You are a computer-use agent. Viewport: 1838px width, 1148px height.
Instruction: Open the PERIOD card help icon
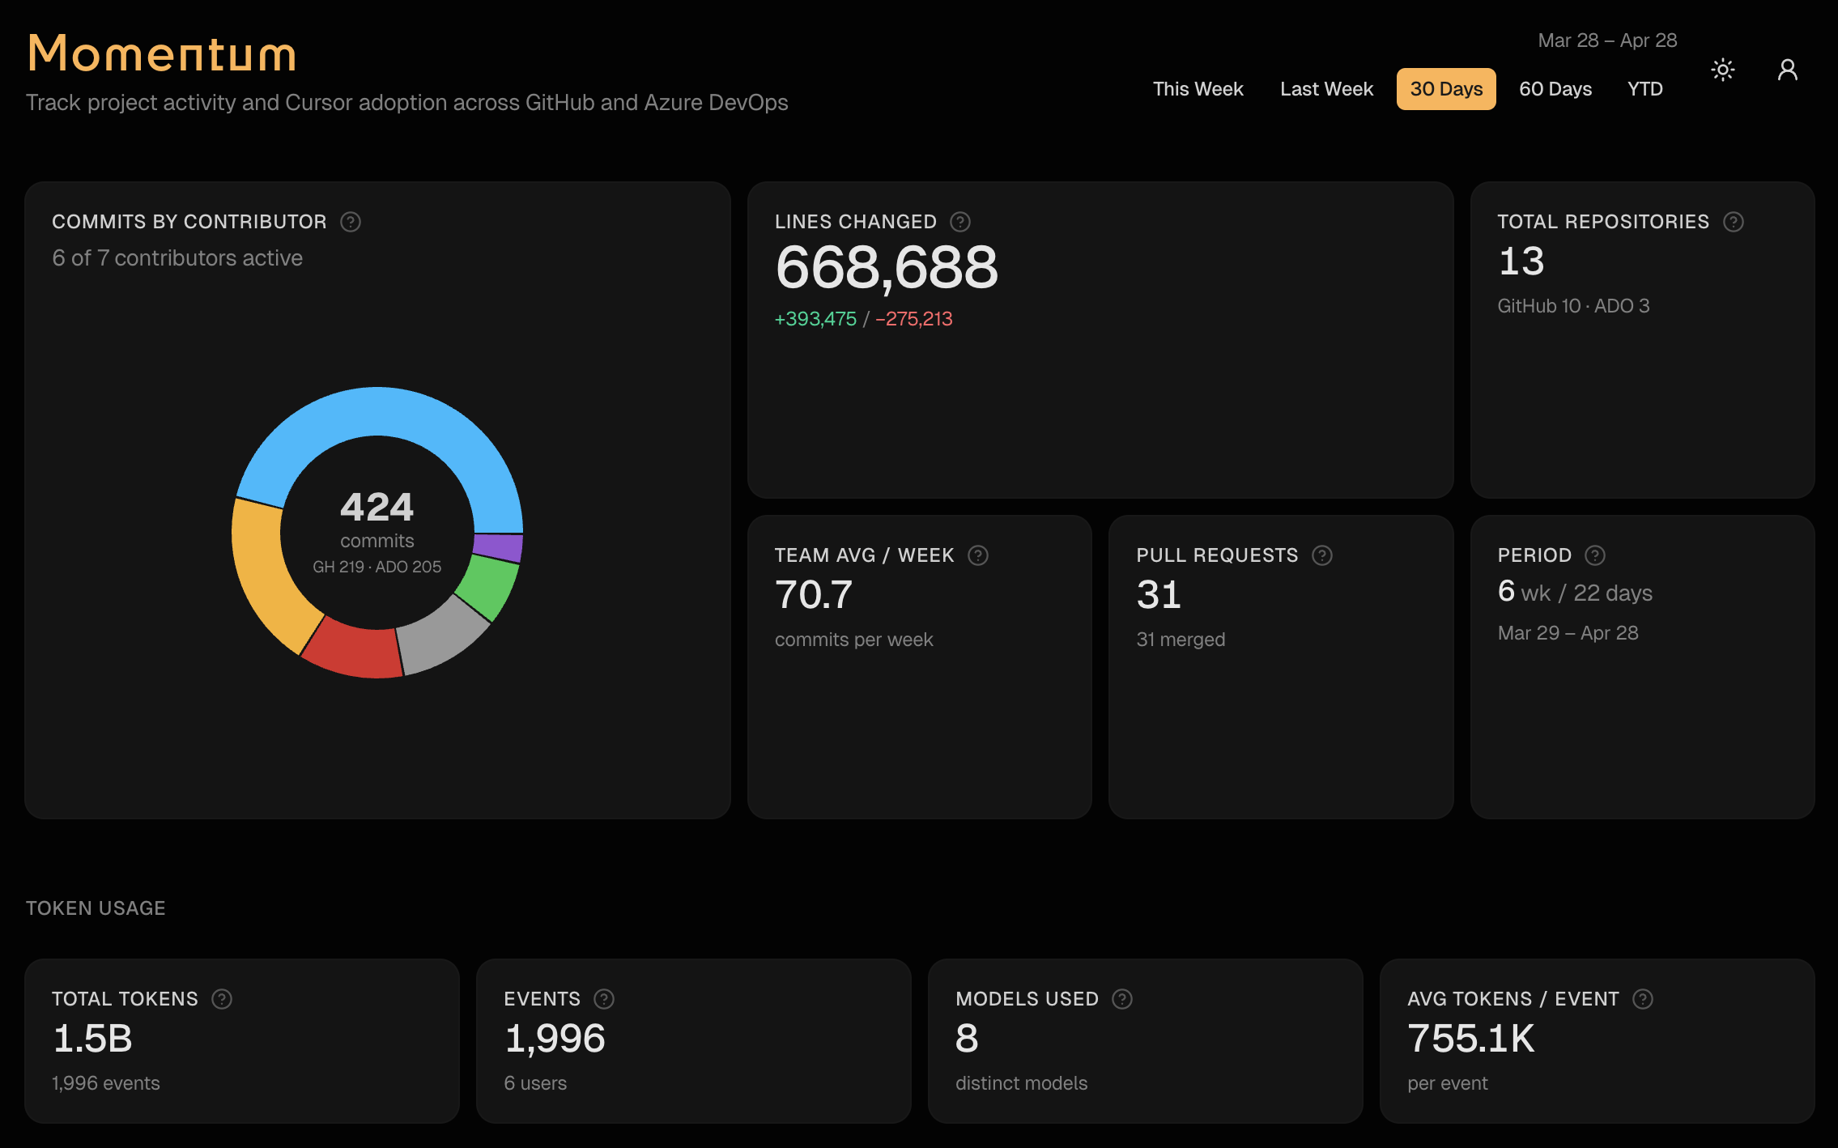[x=1596, y=555]
